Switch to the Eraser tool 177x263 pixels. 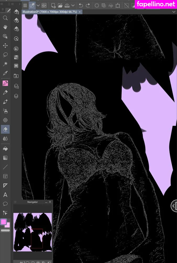point(5,129)
